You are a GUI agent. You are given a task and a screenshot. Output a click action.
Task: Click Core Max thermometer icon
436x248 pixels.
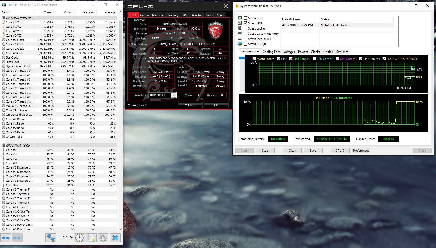(4, 185)
